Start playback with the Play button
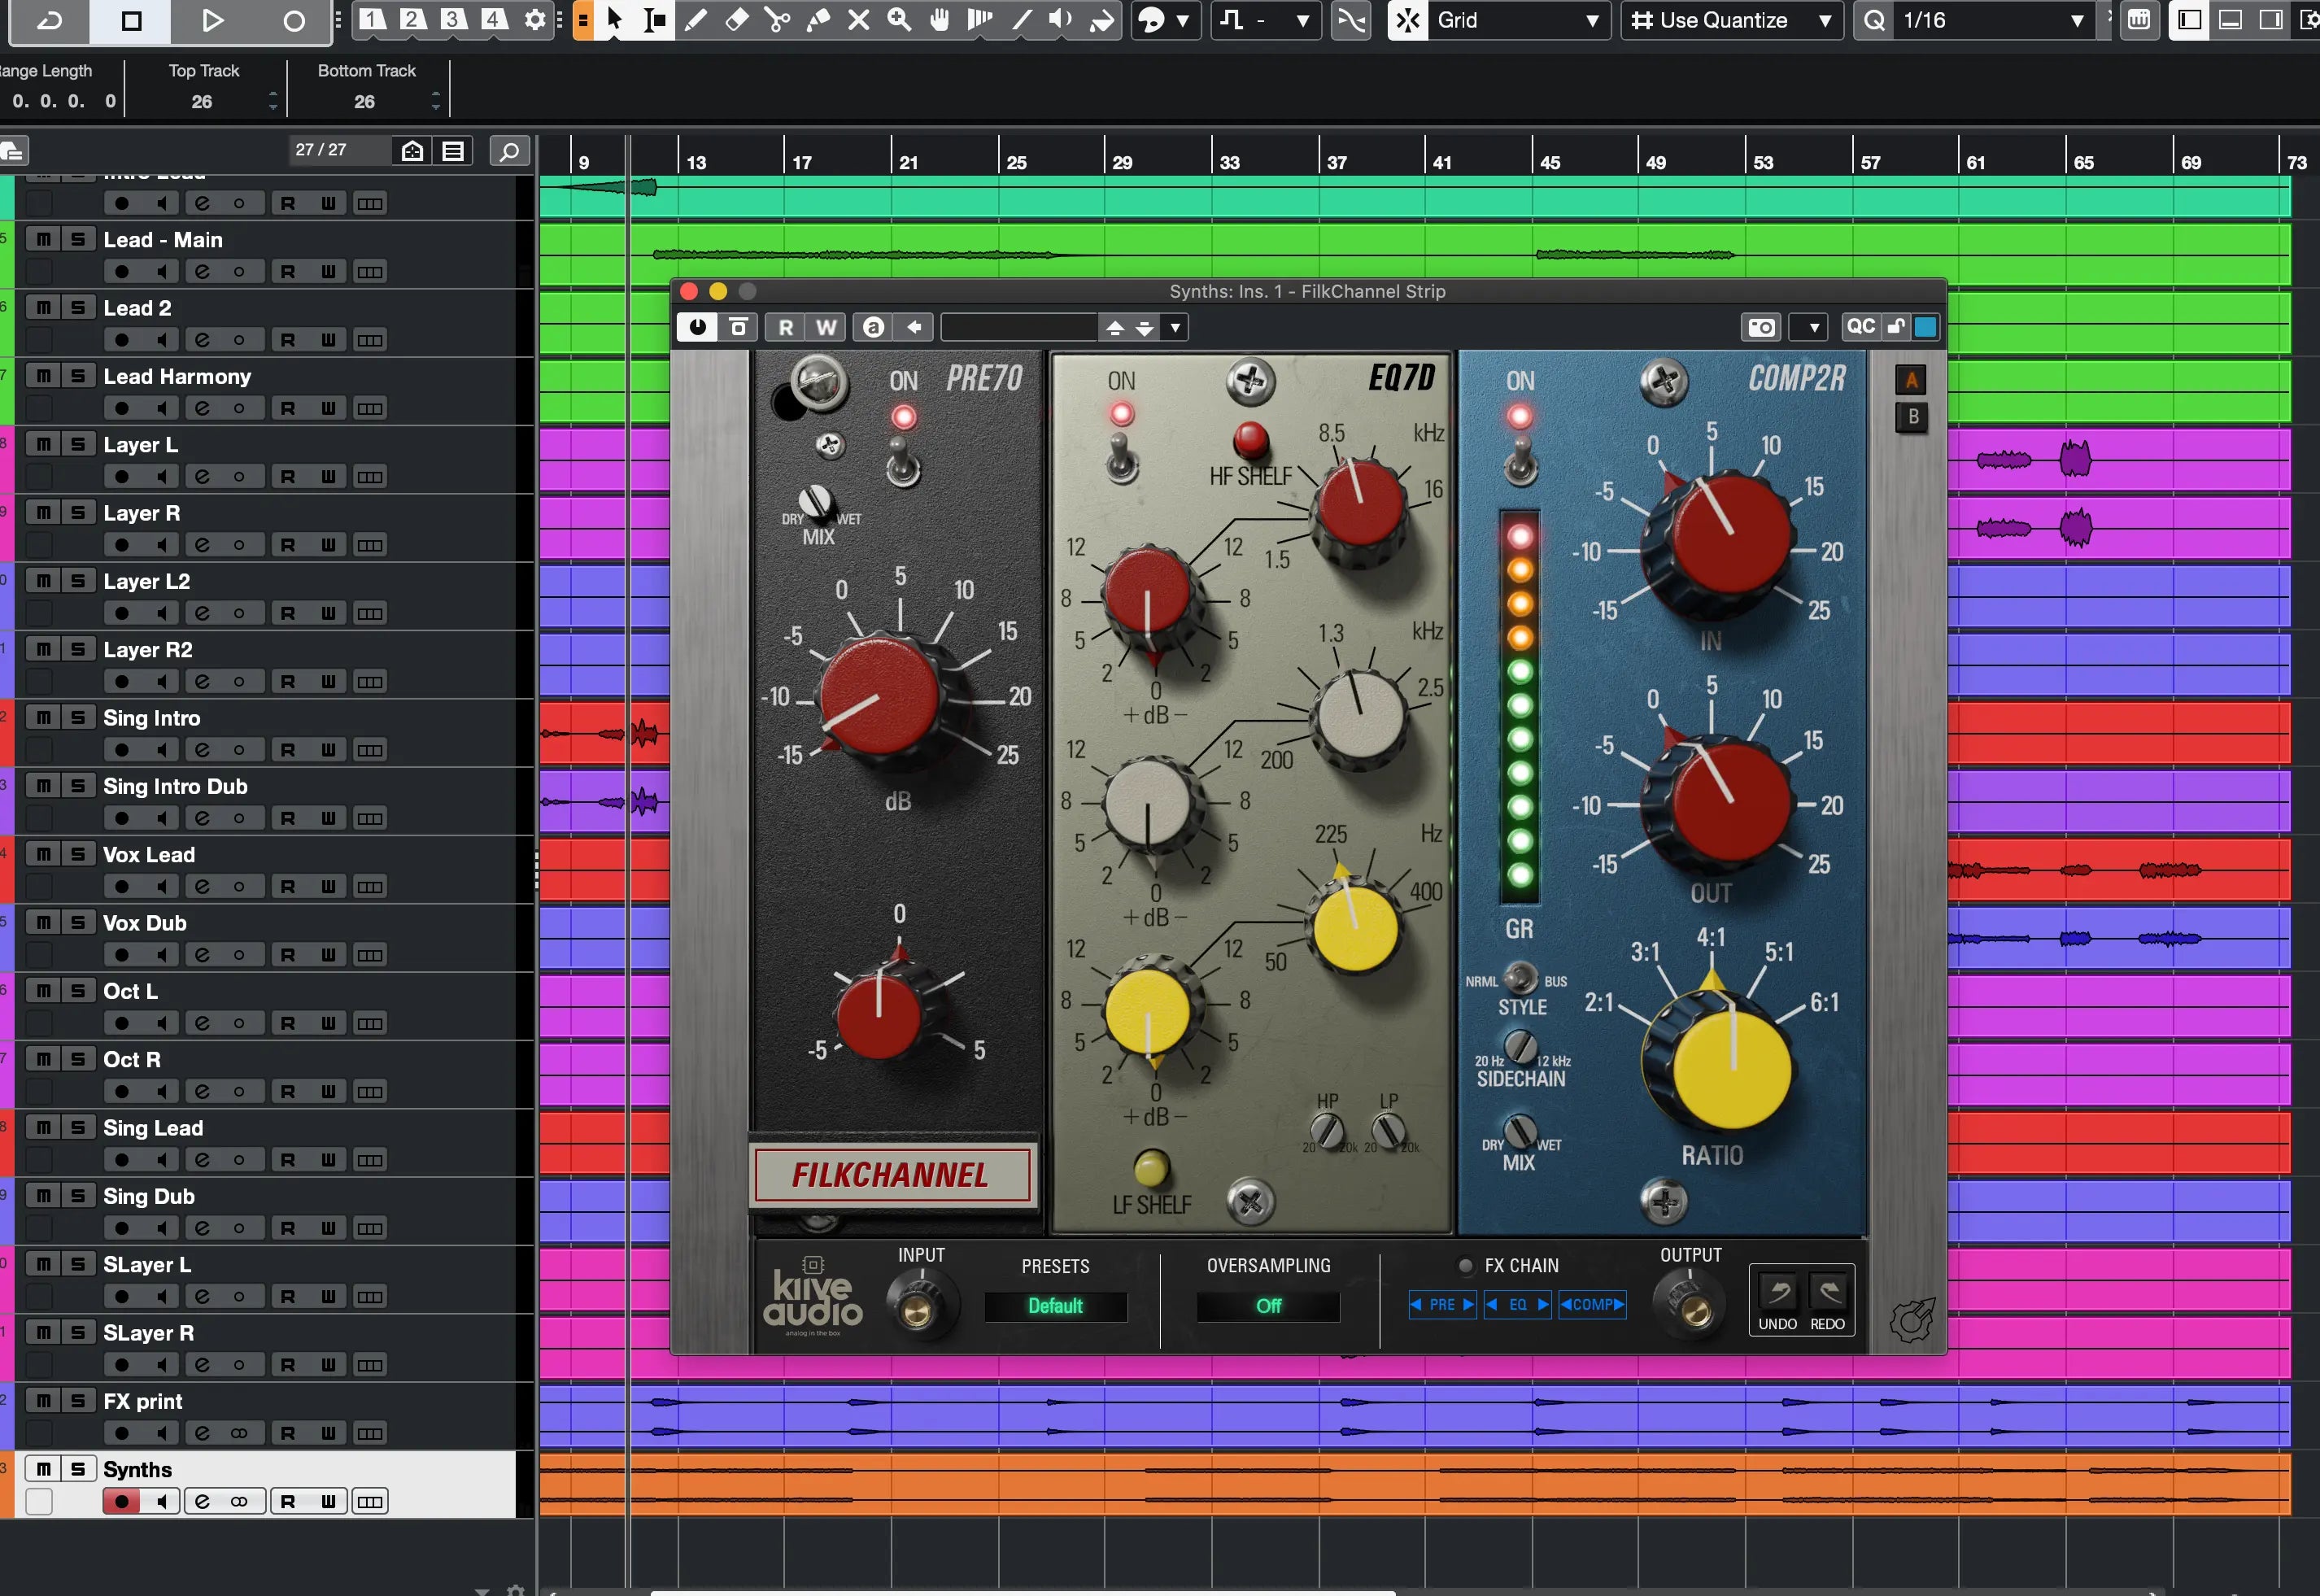 tap(211, 20)
